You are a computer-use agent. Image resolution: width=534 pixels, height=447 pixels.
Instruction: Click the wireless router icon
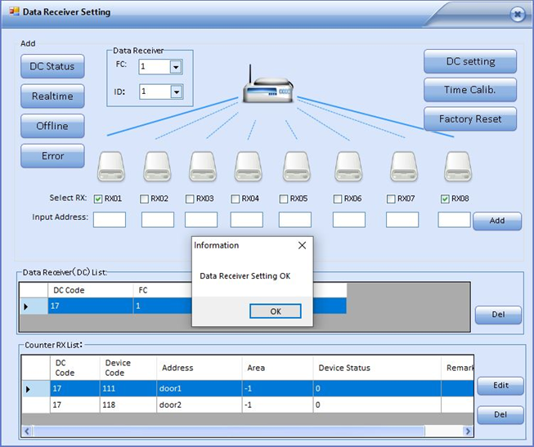[x=269, y=84]
